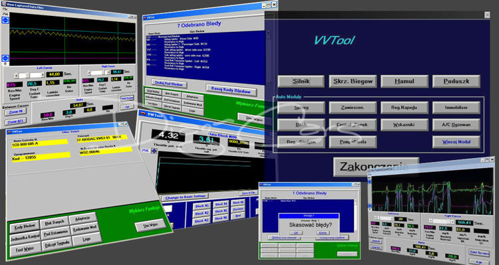Open the Silnik engine module
The height and width of the screenshot is (265, 499).
click(301, 81)
